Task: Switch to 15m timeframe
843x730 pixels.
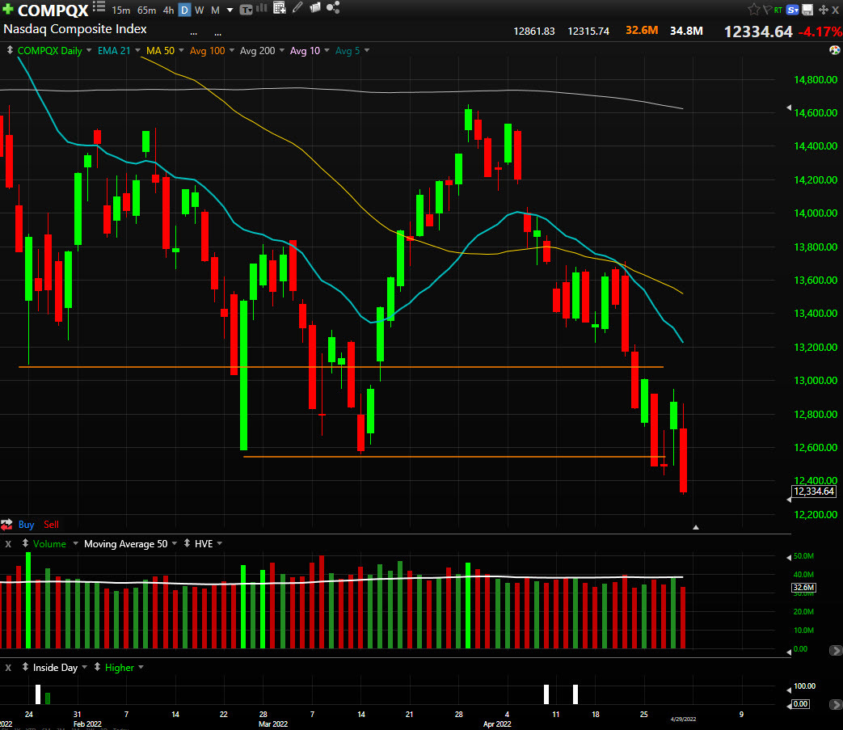Action: [121, 11]
